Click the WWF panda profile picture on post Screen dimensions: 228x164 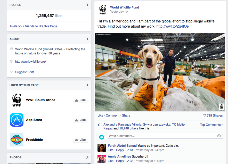[x=103, y=10]
